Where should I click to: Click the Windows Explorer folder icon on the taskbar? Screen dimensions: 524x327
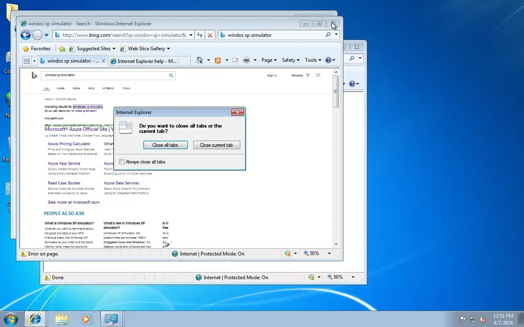[x=61, y=319]
